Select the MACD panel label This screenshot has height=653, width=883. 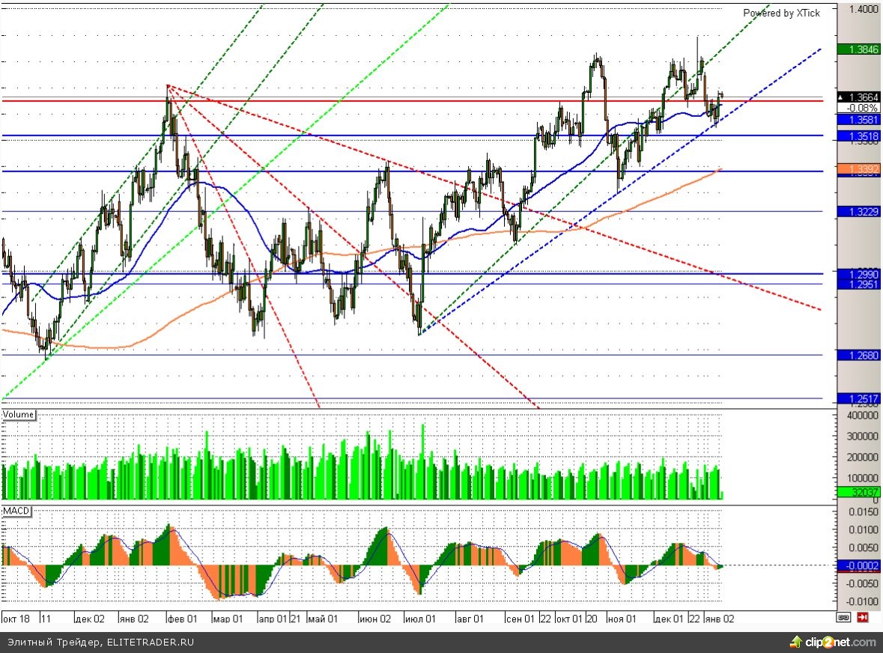point(16,510)
